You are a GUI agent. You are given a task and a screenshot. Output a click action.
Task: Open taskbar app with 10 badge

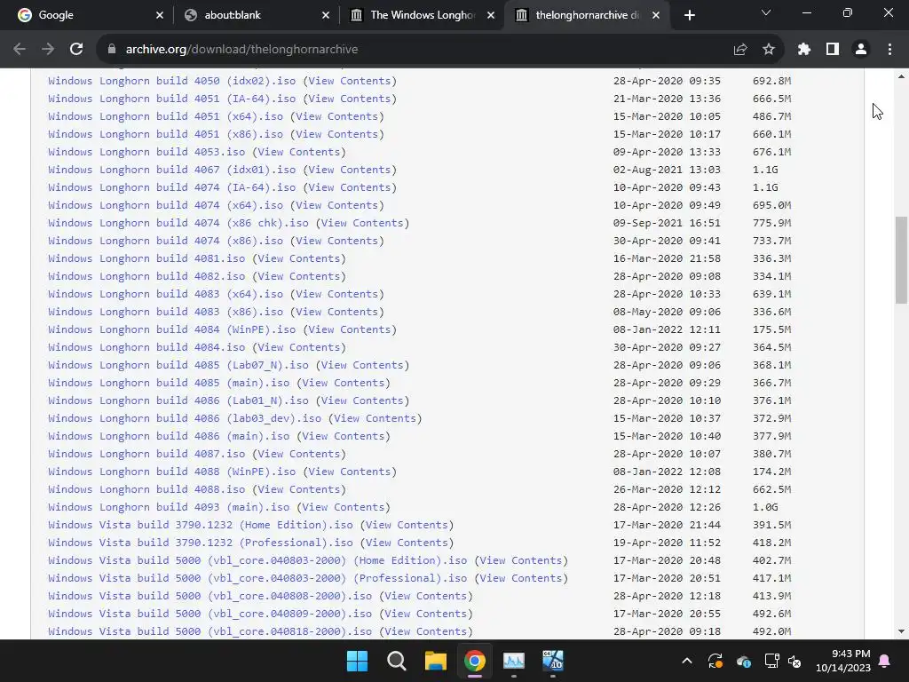coord(553,661)
